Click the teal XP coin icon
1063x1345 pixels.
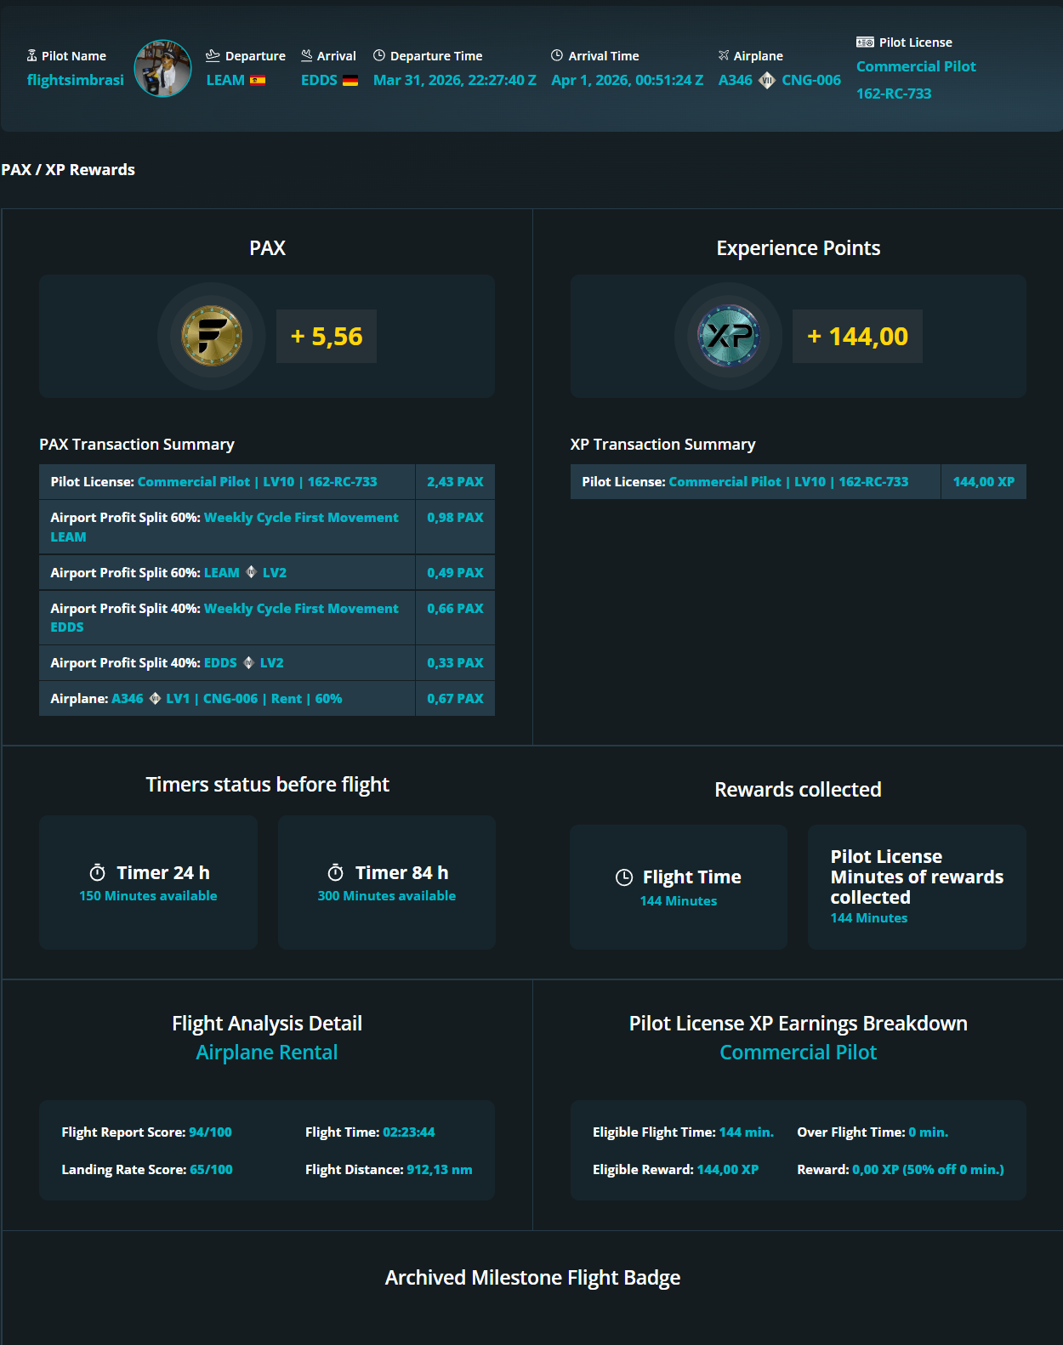click(728, 336)
